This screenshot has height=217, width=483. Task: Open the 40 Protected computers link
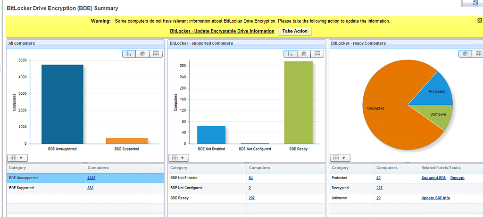pos(378,178)
